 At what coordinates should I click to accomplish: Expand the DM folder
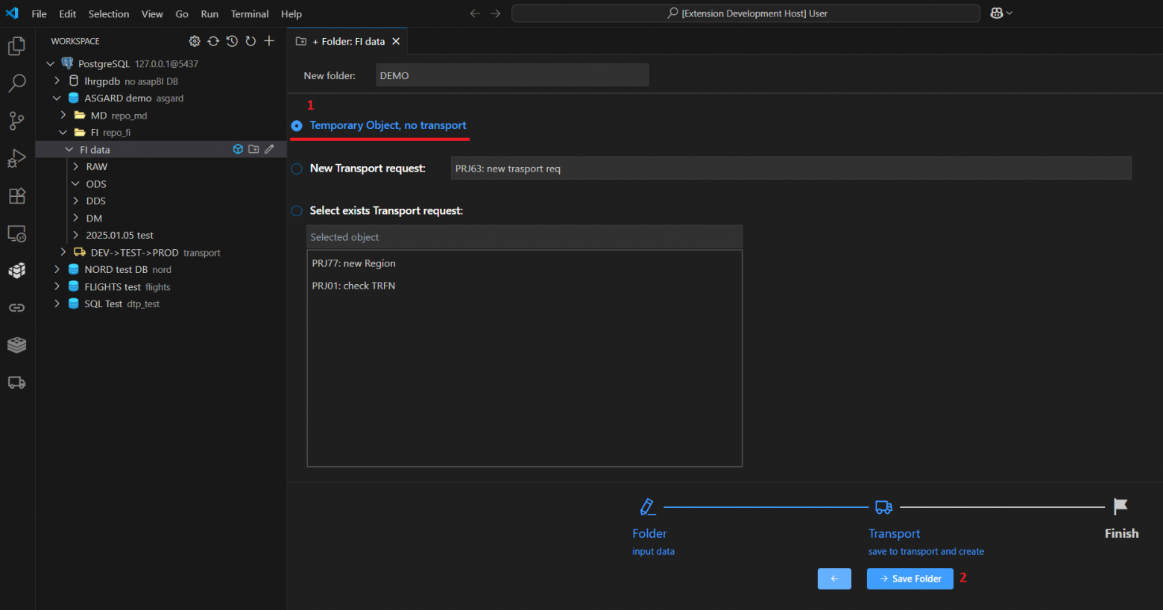click(x=75, y=218)
